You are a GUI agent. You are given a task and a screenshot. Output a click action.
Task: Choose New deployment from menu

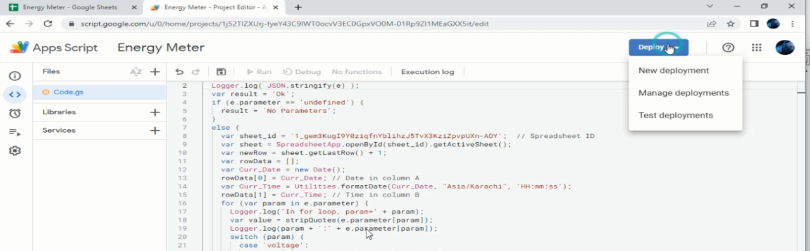(x=673, y=71)
